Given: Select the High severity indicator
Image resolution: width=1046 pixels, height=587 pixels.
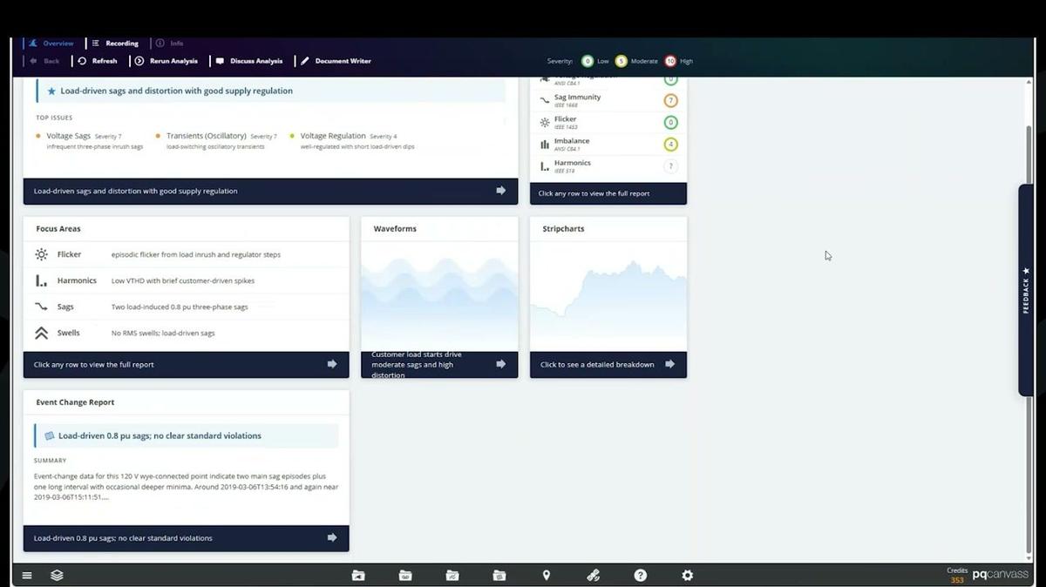Looking at the screenshot, I should point(670,61).
